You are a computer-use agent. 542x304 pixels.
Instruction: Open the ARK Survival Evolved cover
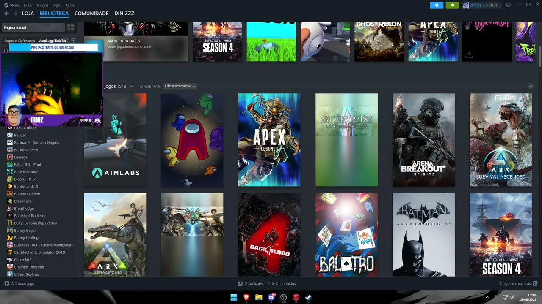pyautogui.click(x=115, y=235)
